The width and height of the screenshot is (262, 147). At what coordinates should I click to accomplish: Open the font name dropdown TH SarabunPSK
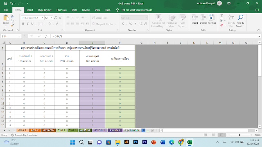point(43,18)
